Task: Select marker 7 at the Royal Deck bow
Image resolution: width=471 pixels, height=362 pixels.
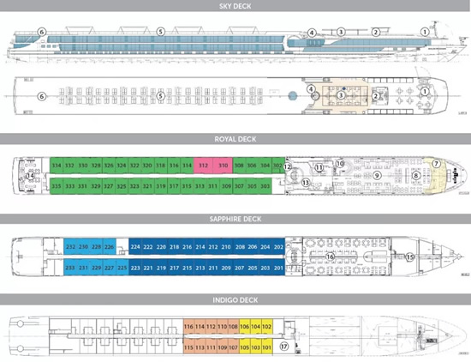Action: (x=436, y=164)
